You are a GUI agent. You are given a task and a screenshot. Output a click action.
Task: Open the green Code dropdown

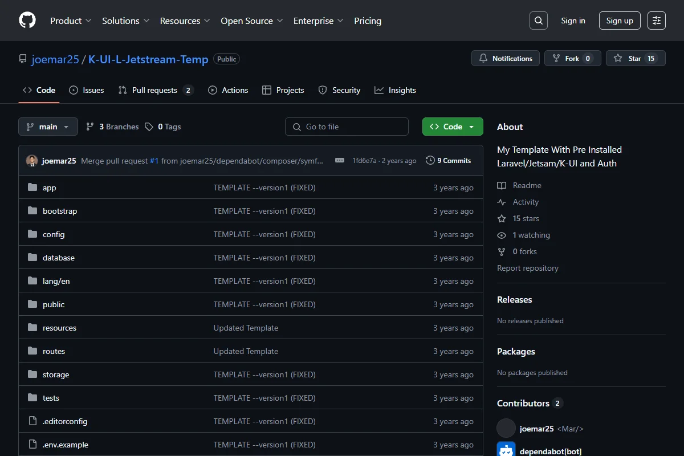point(453,127)
